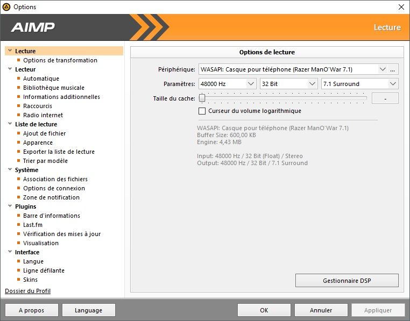Select the Raccourcis settings page
This screenshot has width=410, height=321.
coord(37,106)
